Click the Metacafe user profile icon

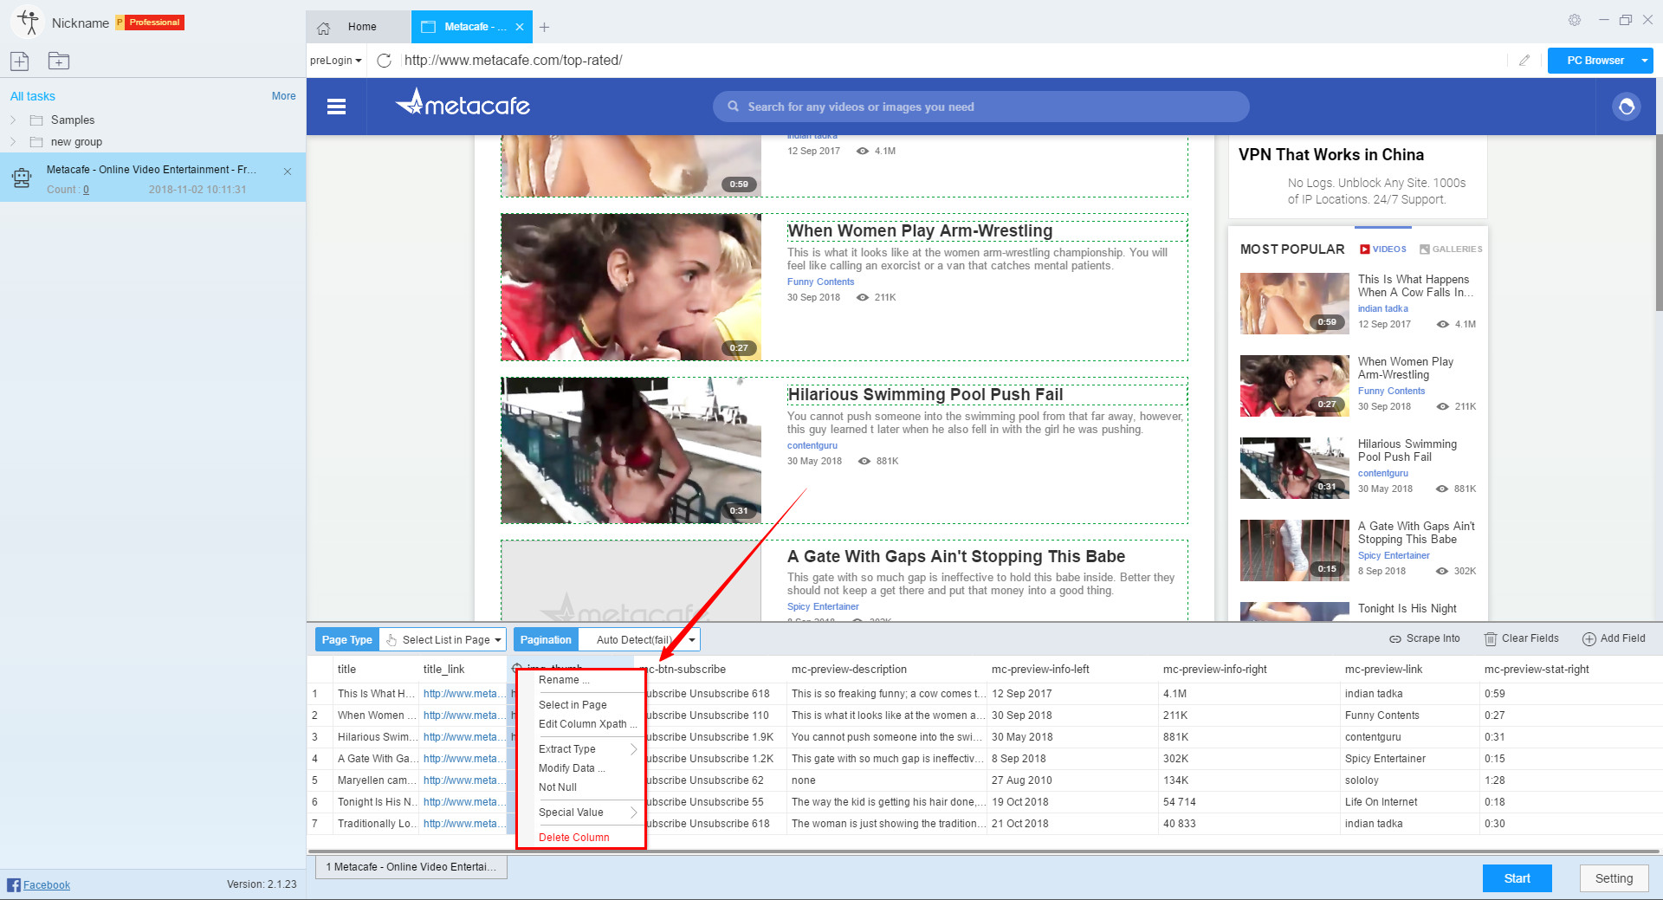tap(1627, 107)
